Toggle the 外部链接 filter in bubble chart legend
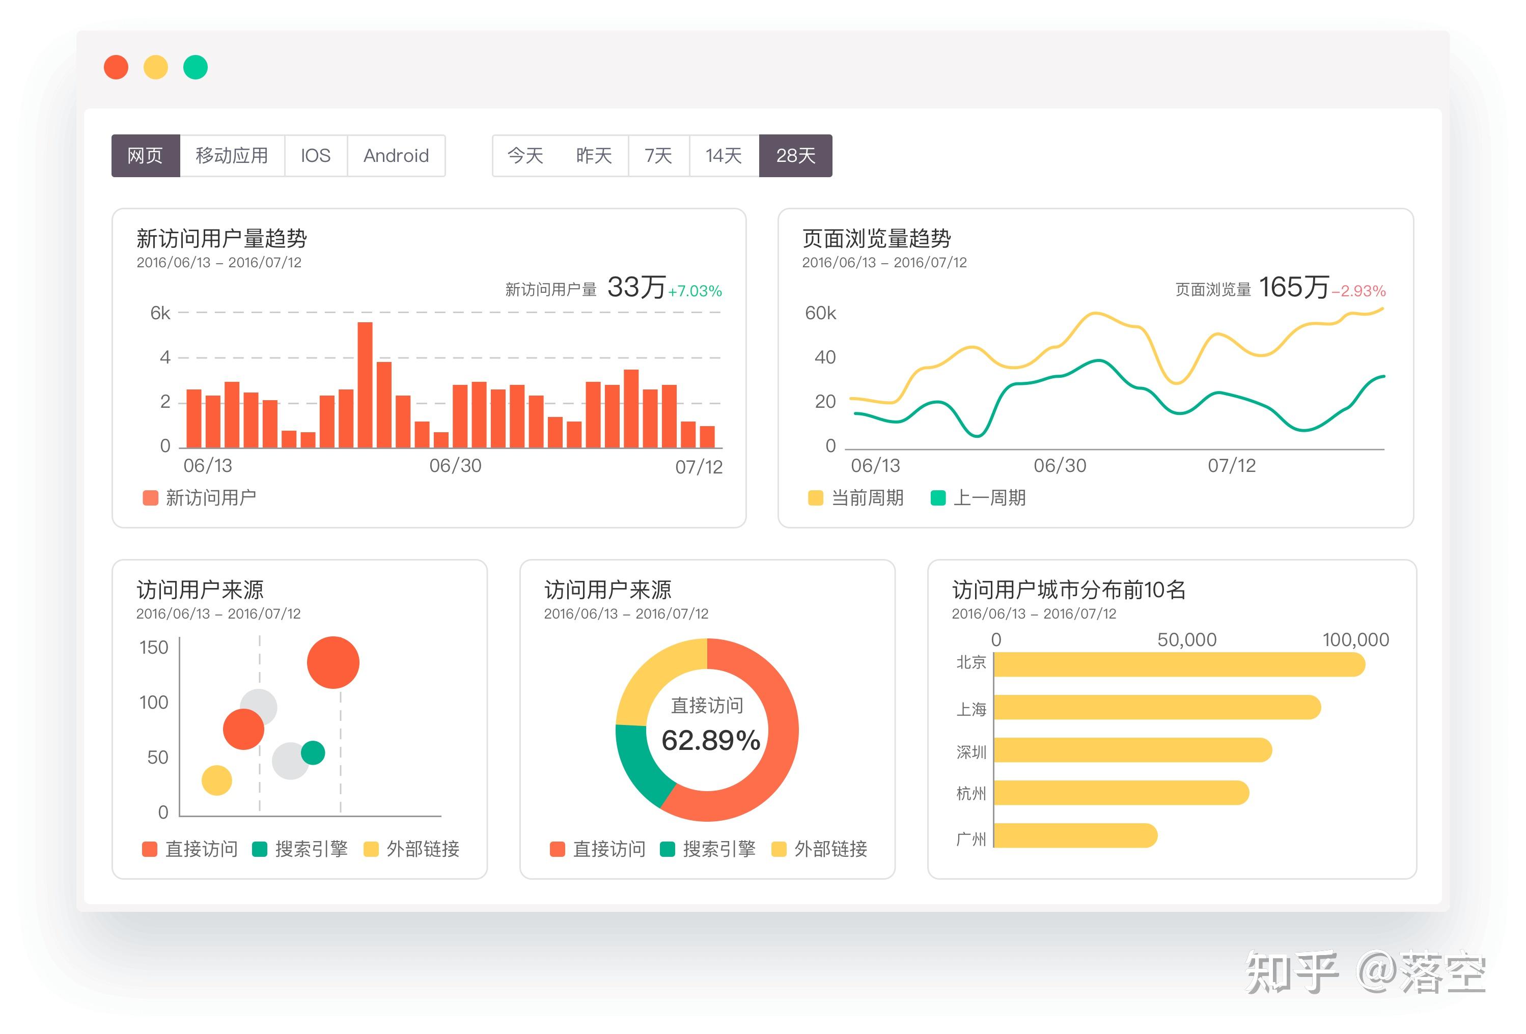The height and width of the screenshot is (1034, 1526). point(371,849)
